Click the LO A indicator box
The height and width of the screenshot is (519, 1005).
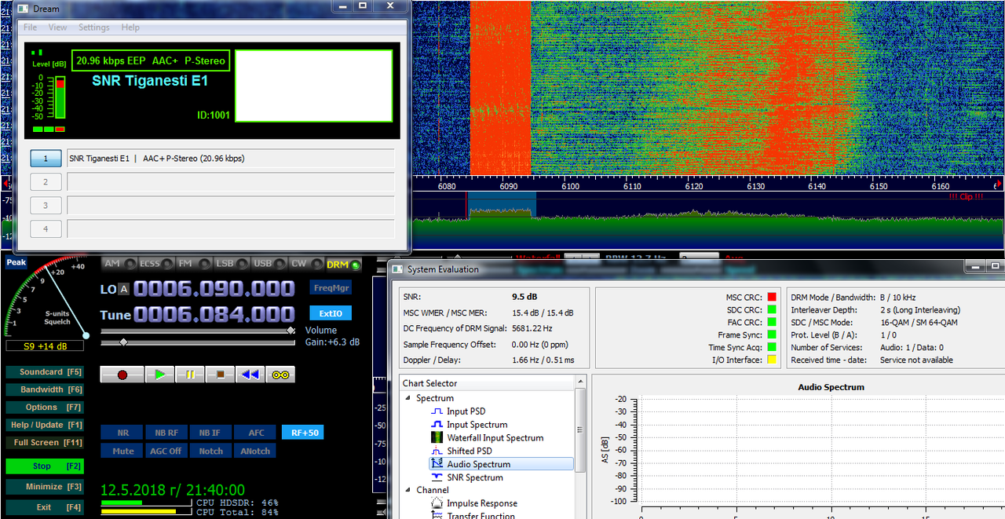(124, 290)
